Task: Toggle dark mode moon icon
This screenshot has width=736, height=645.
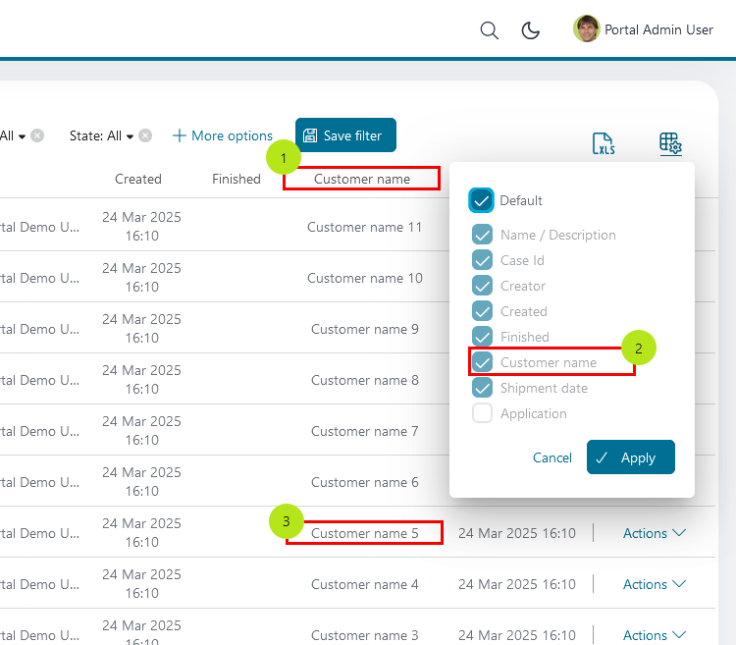Action: click(530, 30)
